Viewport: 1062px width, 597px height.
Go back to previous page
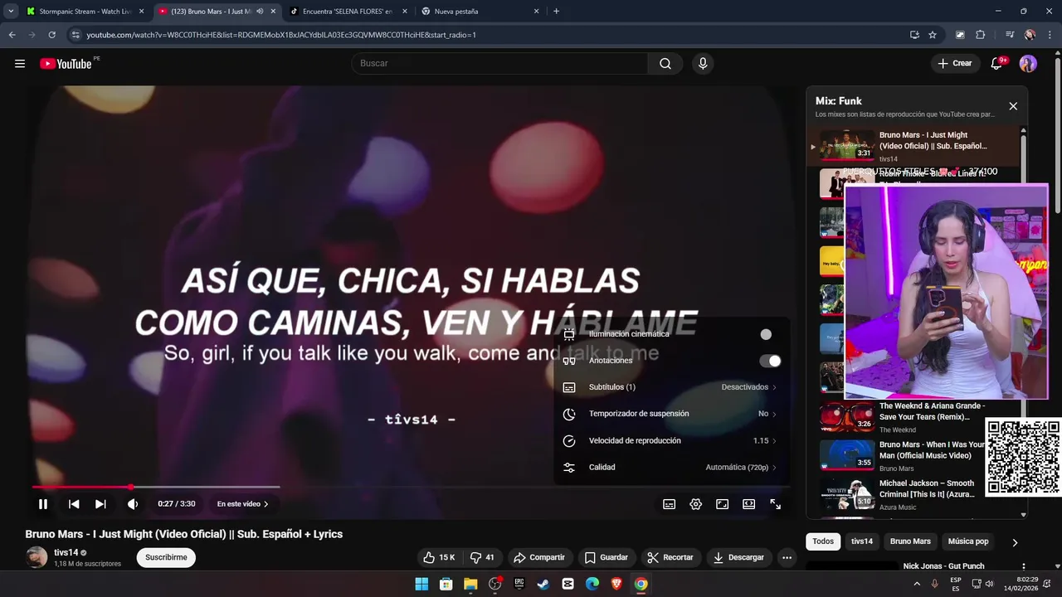[x=12, y=35]
